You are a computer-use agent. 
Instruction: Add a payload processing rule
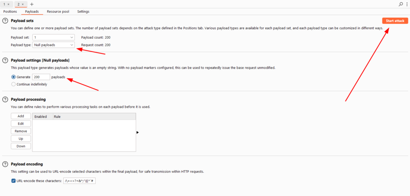tap(21, 116)
